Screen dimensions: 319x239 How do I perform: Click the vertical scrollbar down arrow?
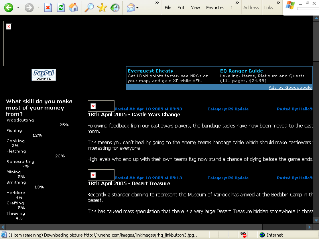click(x=316, y=221)
